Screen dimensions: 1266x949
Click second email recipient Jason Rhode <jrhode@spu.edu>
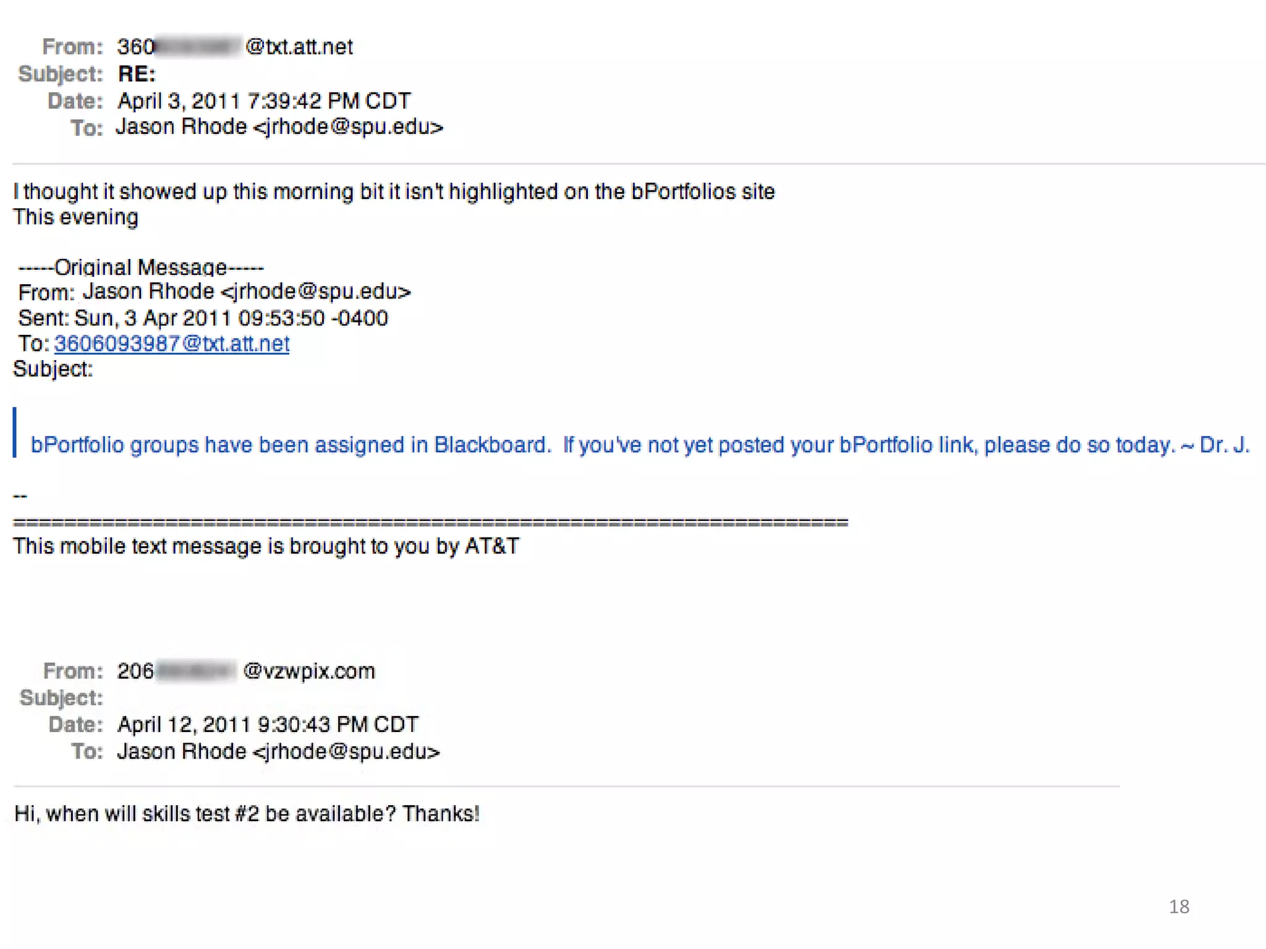(279, 751)
